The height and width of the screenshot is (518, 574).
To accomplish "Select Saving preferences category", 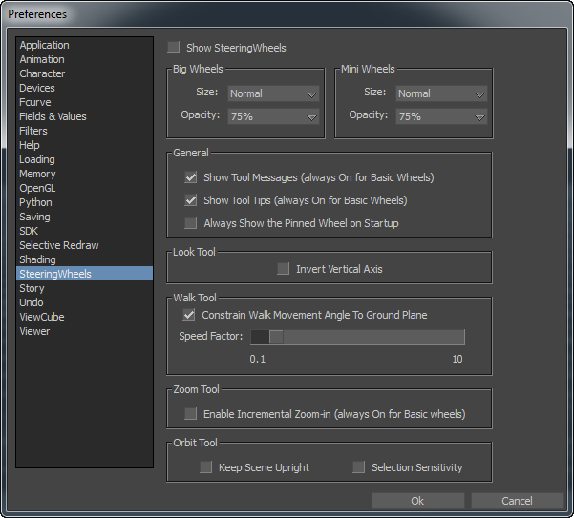I will (x=84, y=217).
